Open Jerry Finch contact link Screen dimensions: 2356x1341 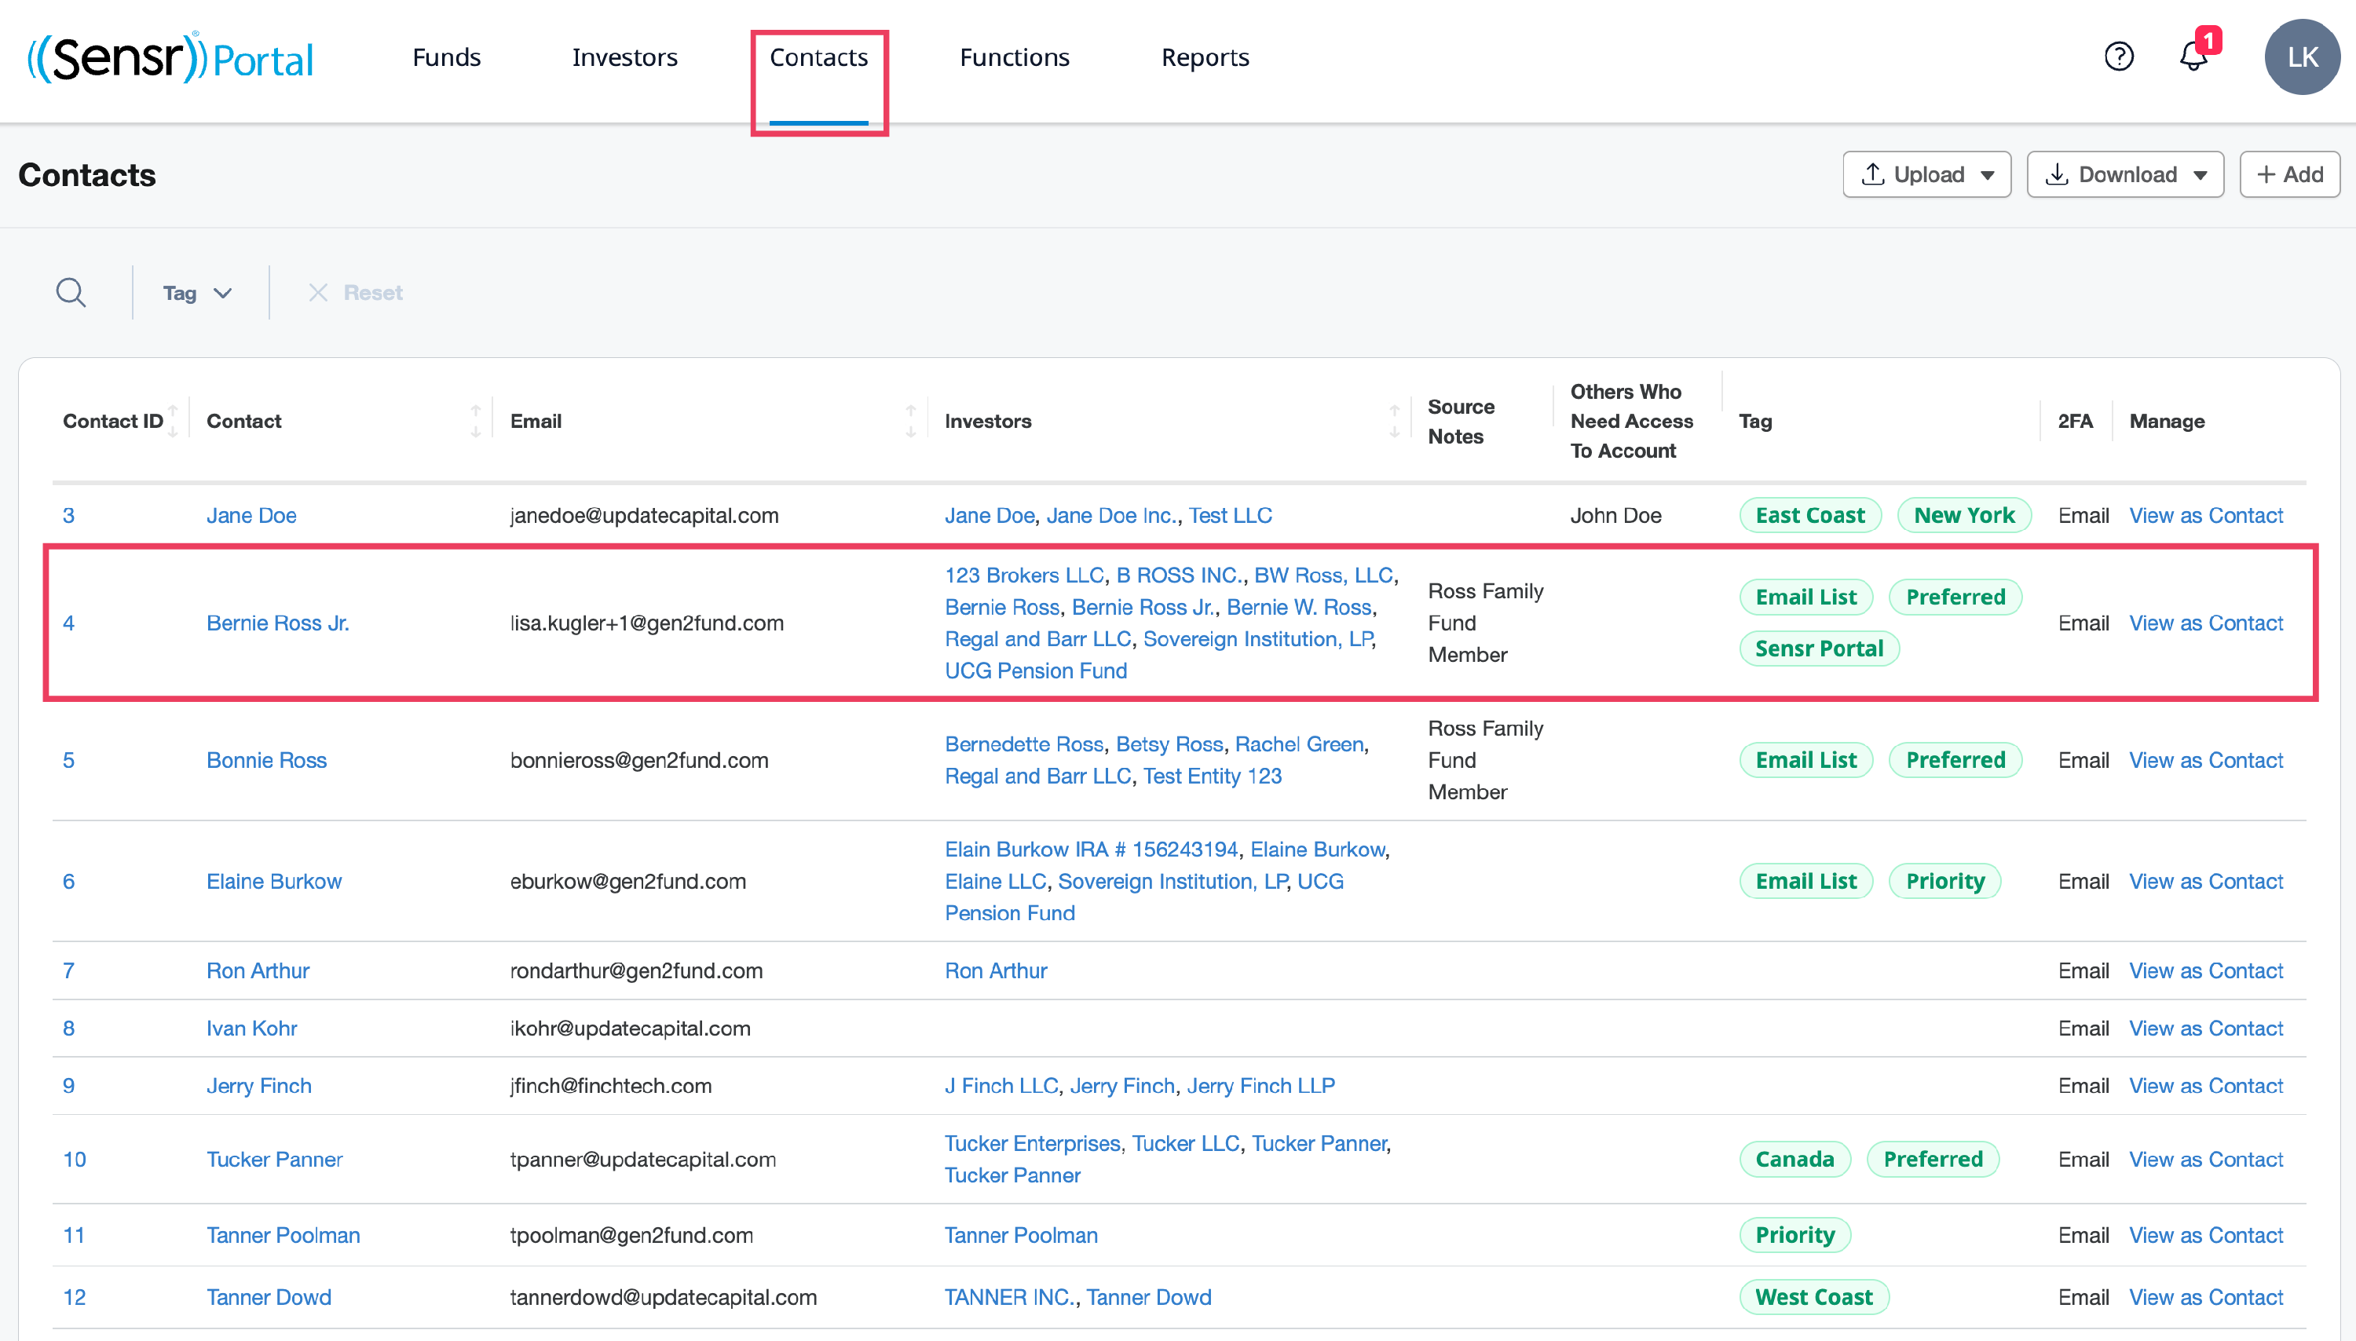point(259,1086)
